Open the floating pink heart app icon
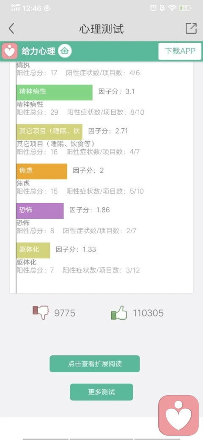This screenshot has width=203, height=440. [x=178, y=415]
